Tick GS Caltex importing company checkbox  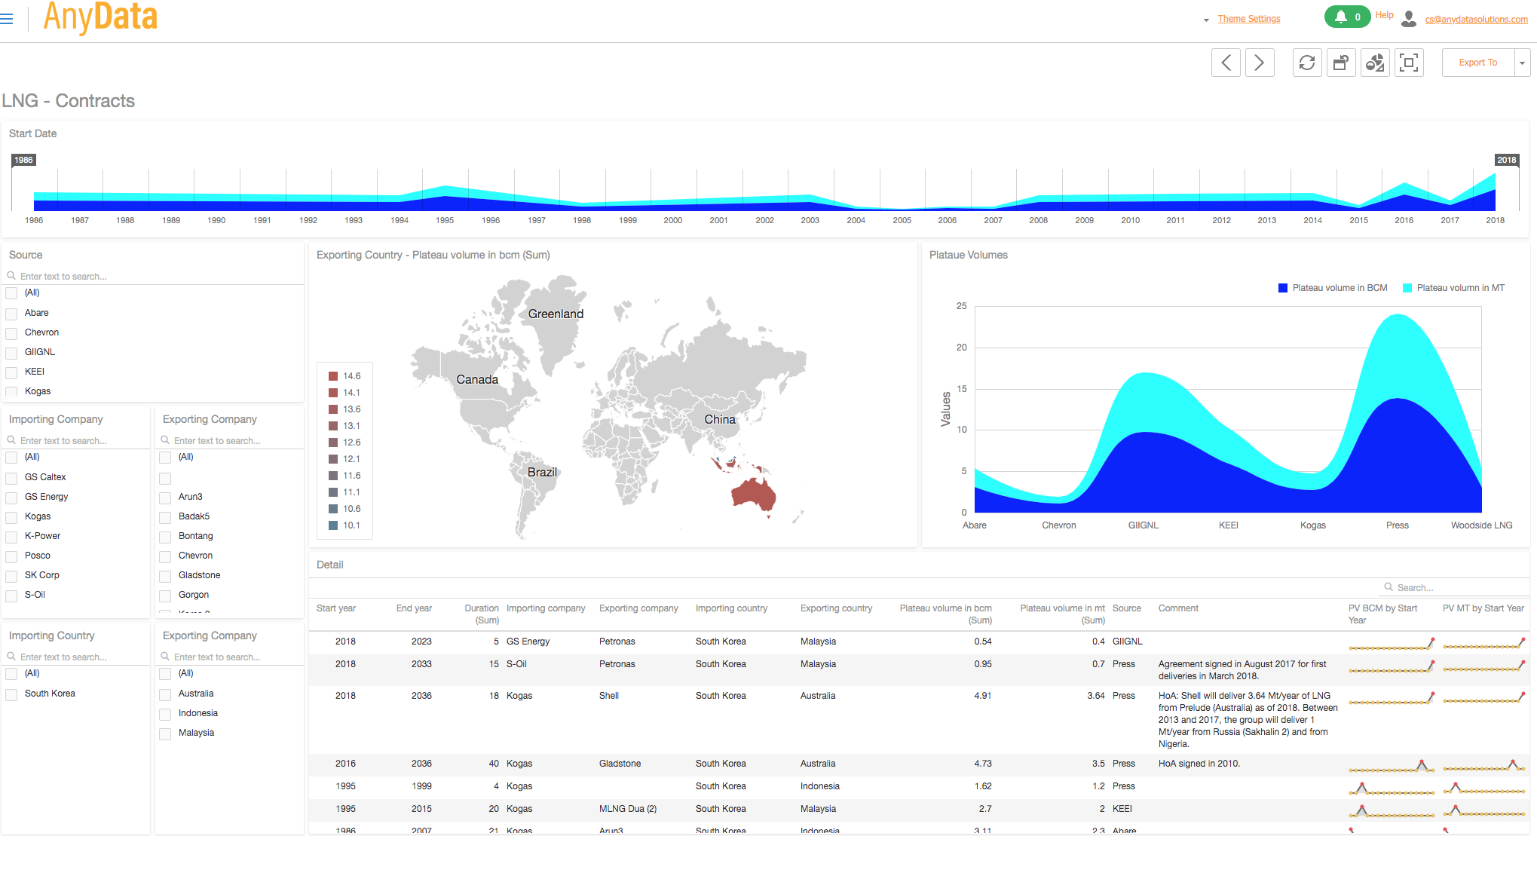[x=11, y=477]
